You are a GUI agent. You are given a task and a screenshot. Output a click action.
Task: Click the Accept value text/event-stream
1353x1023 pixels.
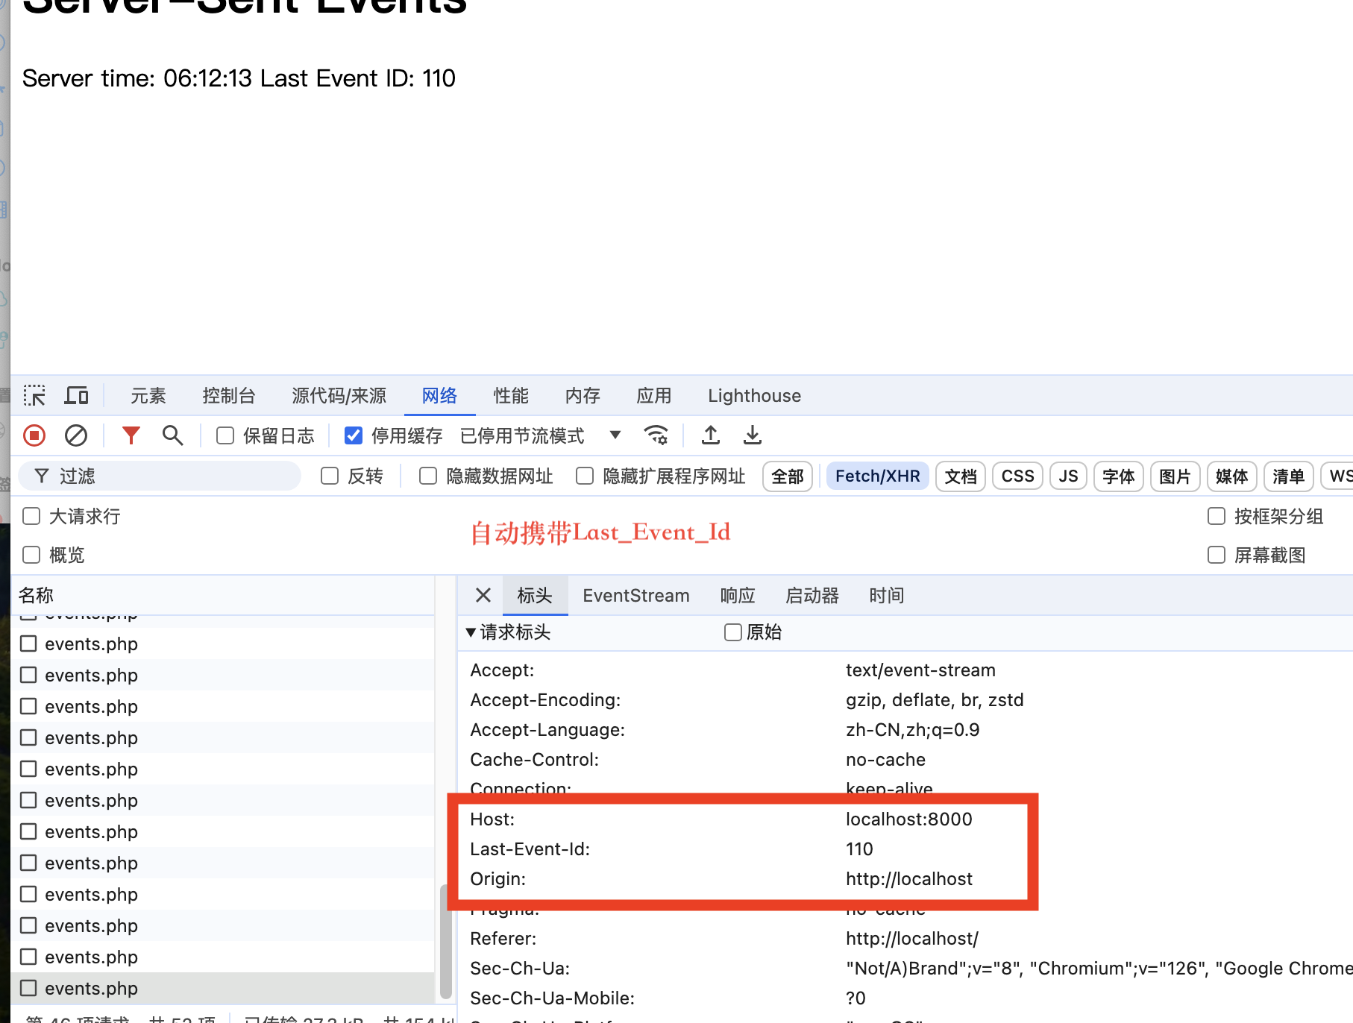920,670
